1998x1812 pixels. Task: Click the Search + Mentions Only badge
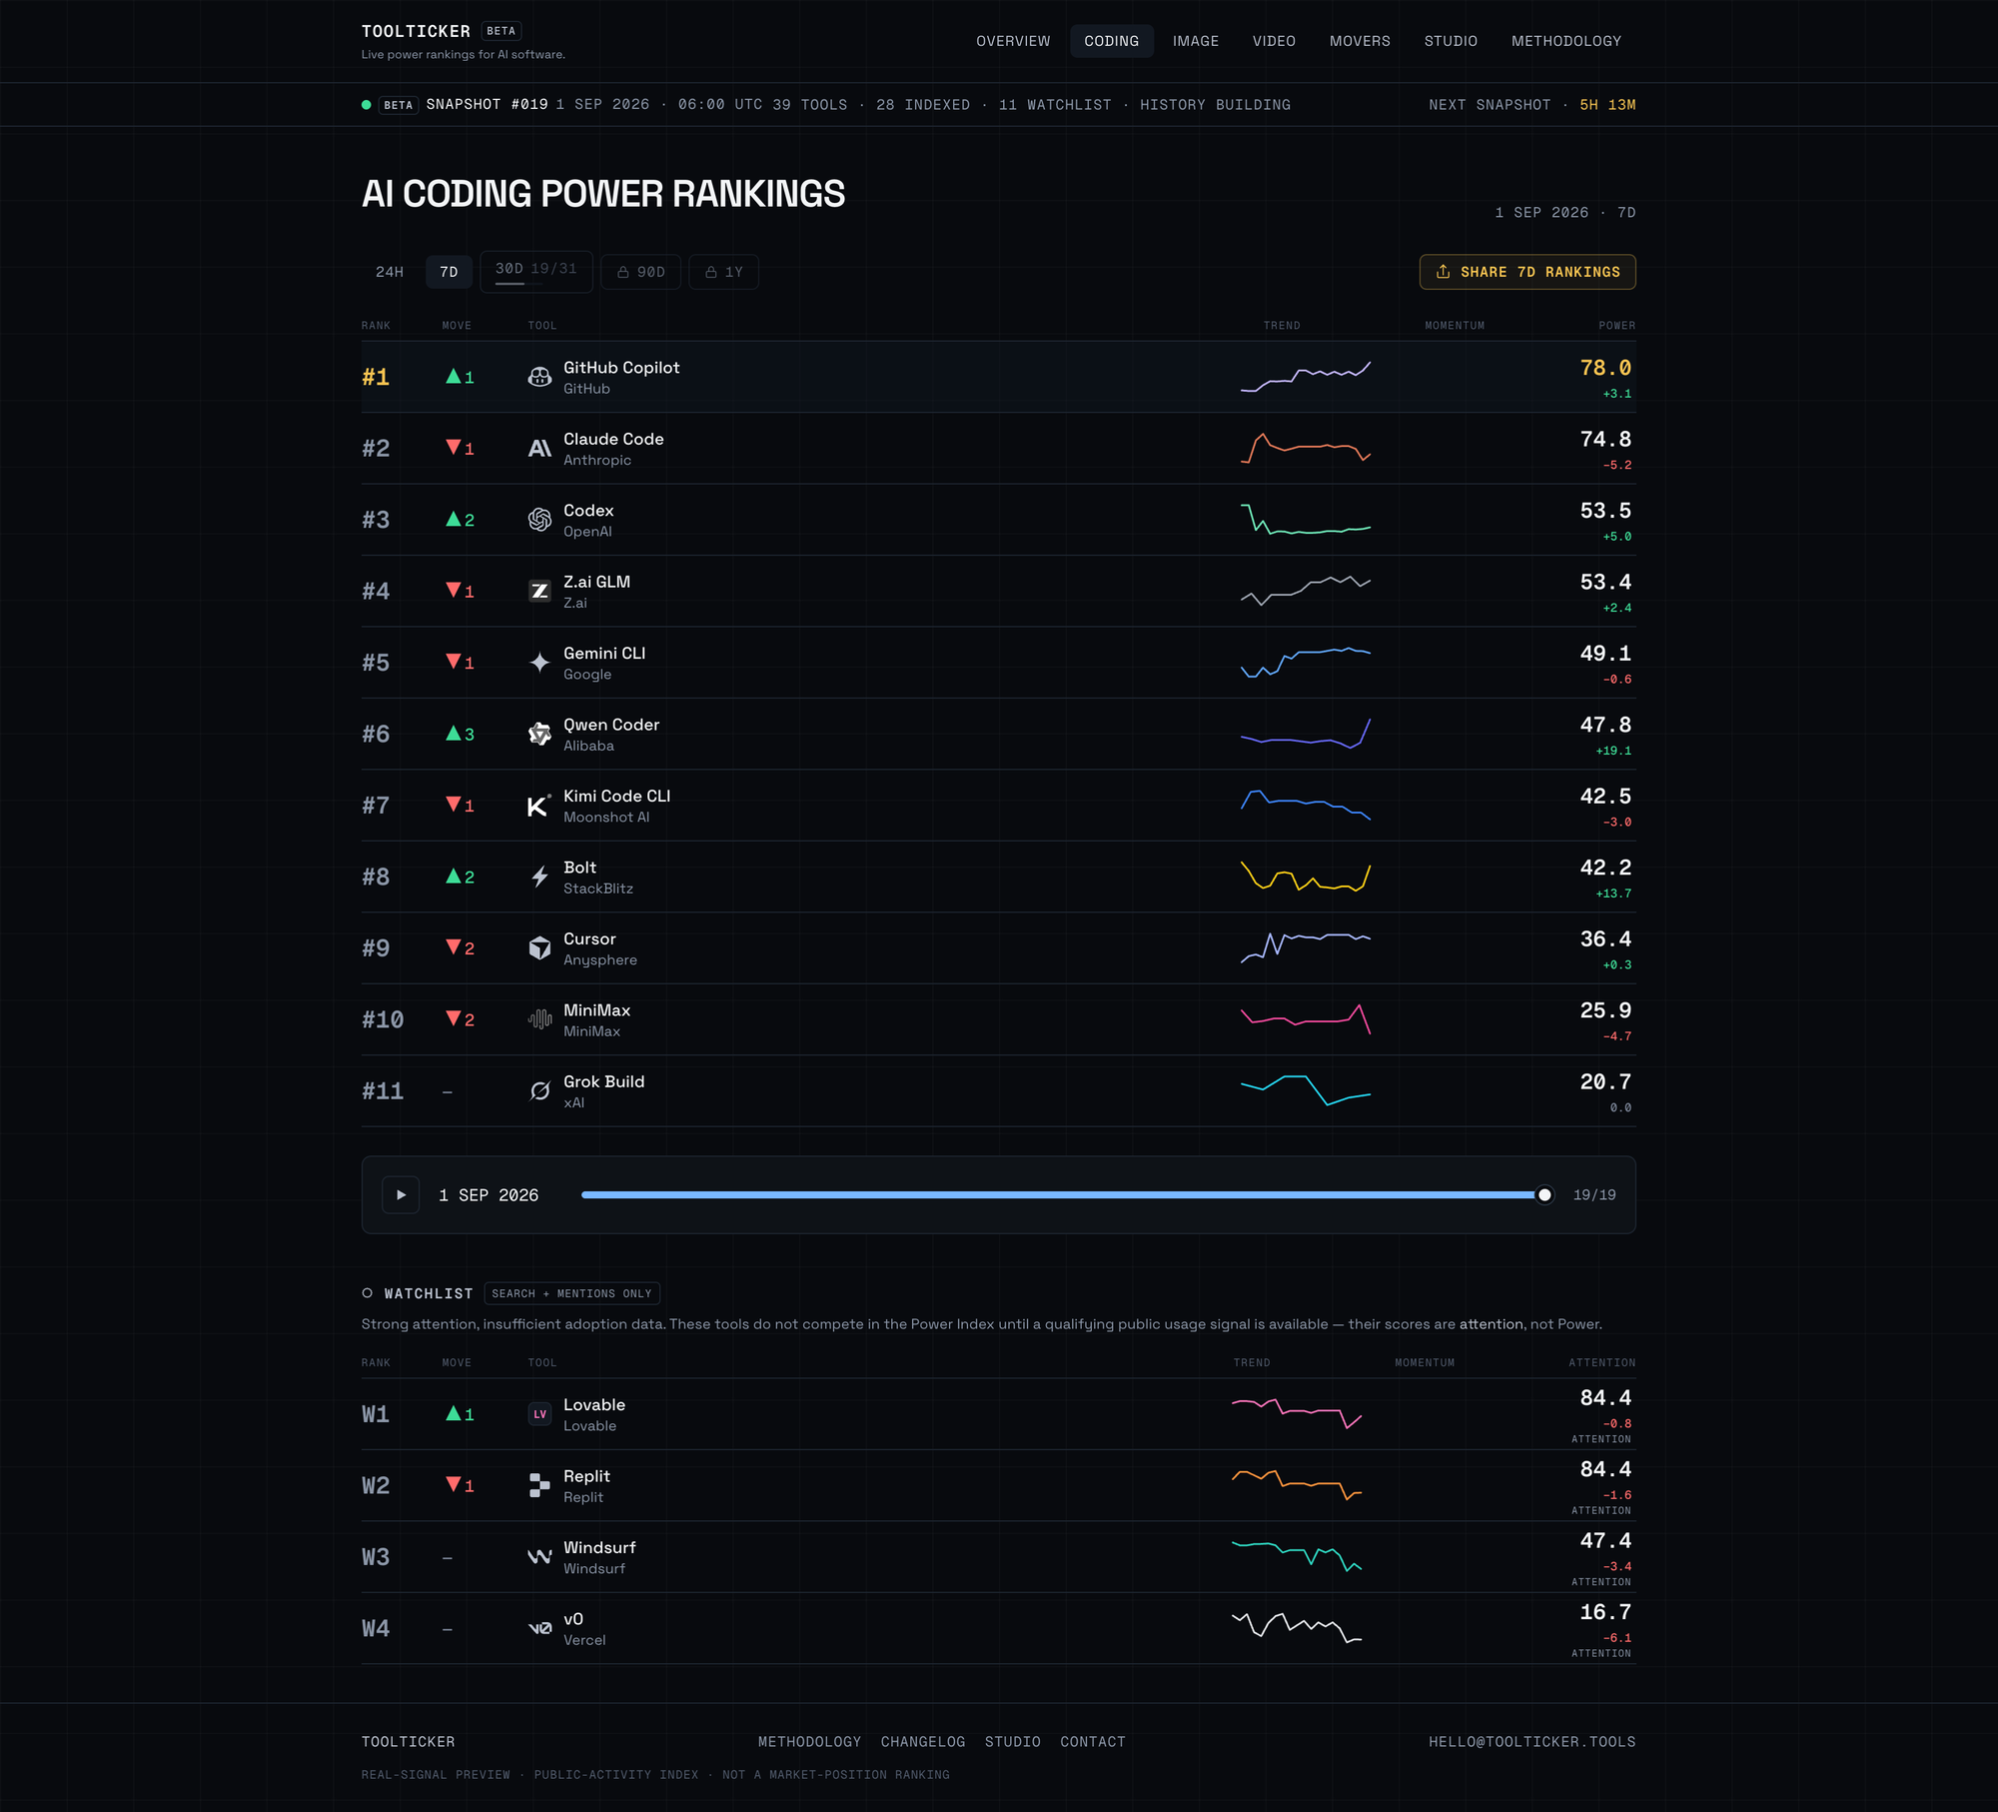click(x=571, y=1293)
